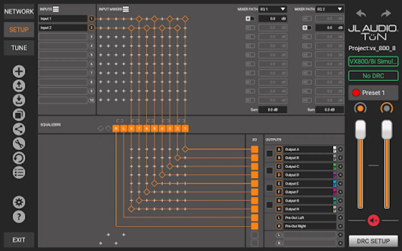Click the left orange knob icon above the faders
Viewport: 402px width, 251px height.
click(360, 108)
